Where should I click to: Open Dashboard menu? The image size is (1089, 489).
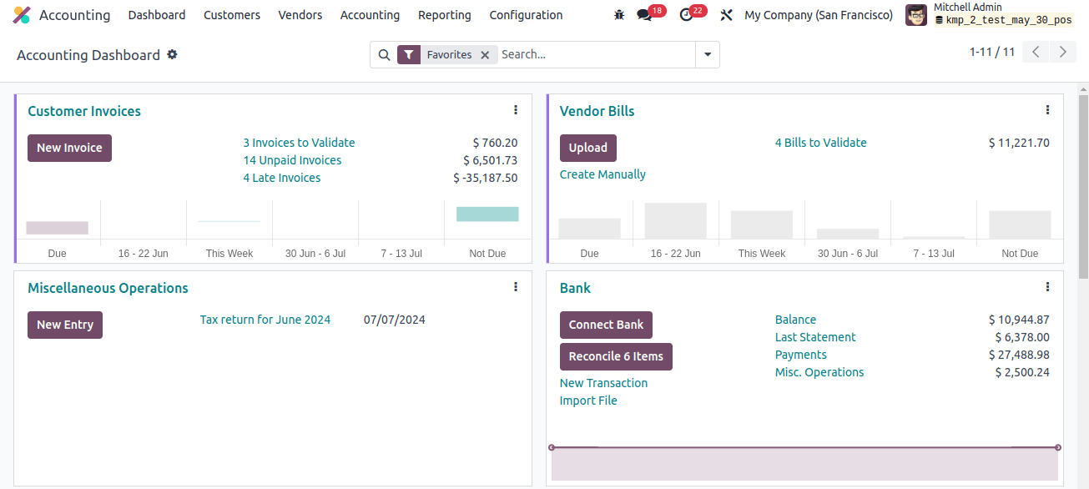click(157, 15)
